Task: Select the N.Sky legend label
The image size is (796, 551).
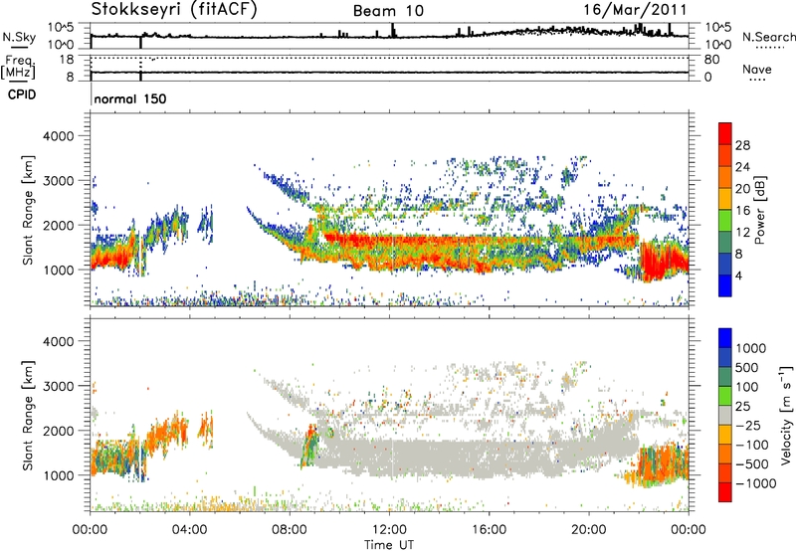Action: click(19, 37)
